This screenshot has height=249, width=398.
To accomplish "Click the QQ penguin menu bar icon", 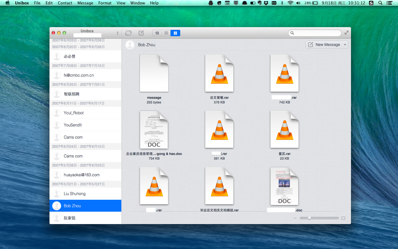I will tap(211, 3).
